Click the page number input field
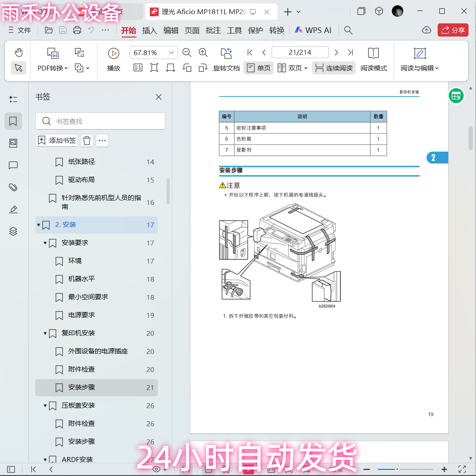This screenshot has width=476, height=476. coord(300,52)
